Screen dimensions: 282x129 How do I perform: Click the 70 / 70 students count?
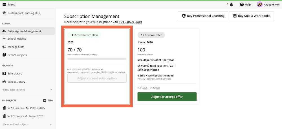click(74, 50)
